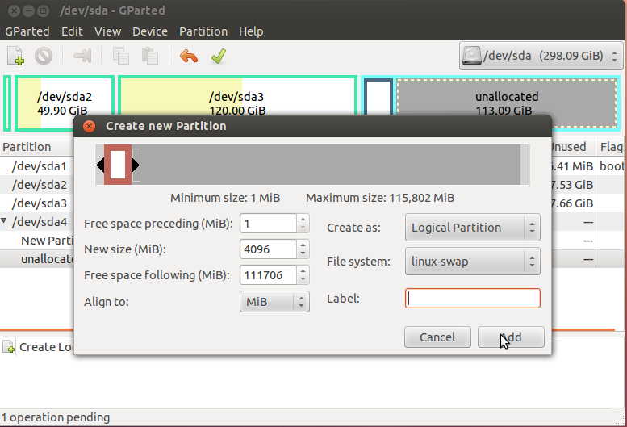The image size is (627, 427).
Task: Click the Free space following input field
Action: coord(269,275)
